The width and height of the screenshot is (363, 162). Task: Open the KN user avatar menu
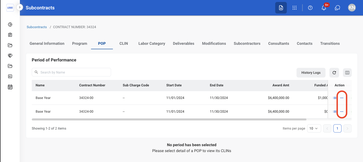click(x=352, y=8)
